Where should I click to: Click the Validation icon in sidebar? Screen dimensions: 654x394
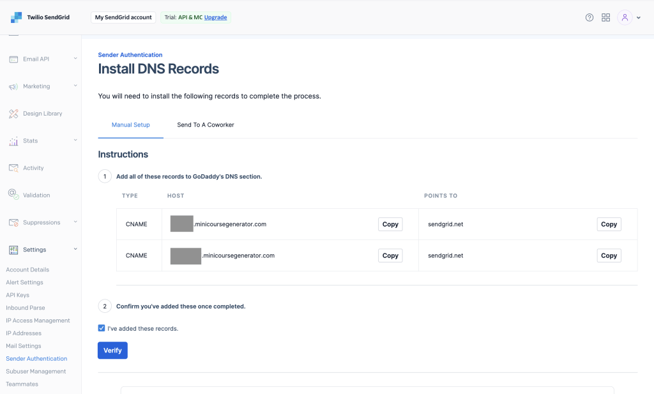pyautogui.click(x=13, y=195)
